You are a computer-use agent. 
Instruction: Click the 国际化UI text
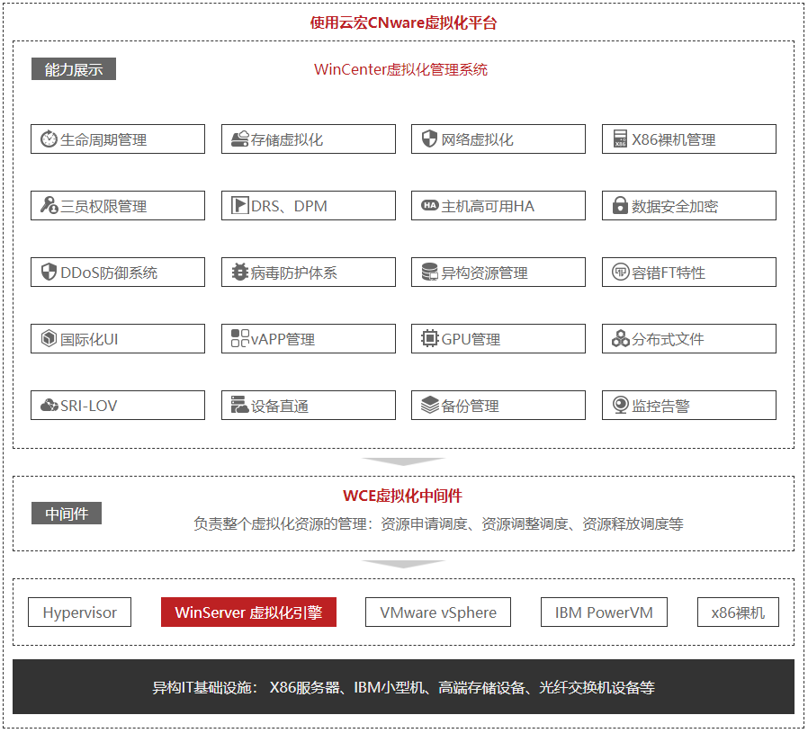click(89, 339)
